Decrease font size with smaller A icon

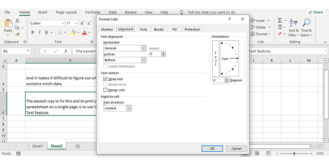click(89, 23)
